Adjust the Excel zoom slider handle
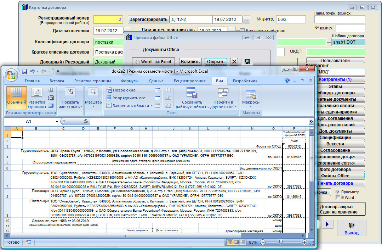Image resolution: width=382 pixels, height=250 pixels. coord(281,242)
